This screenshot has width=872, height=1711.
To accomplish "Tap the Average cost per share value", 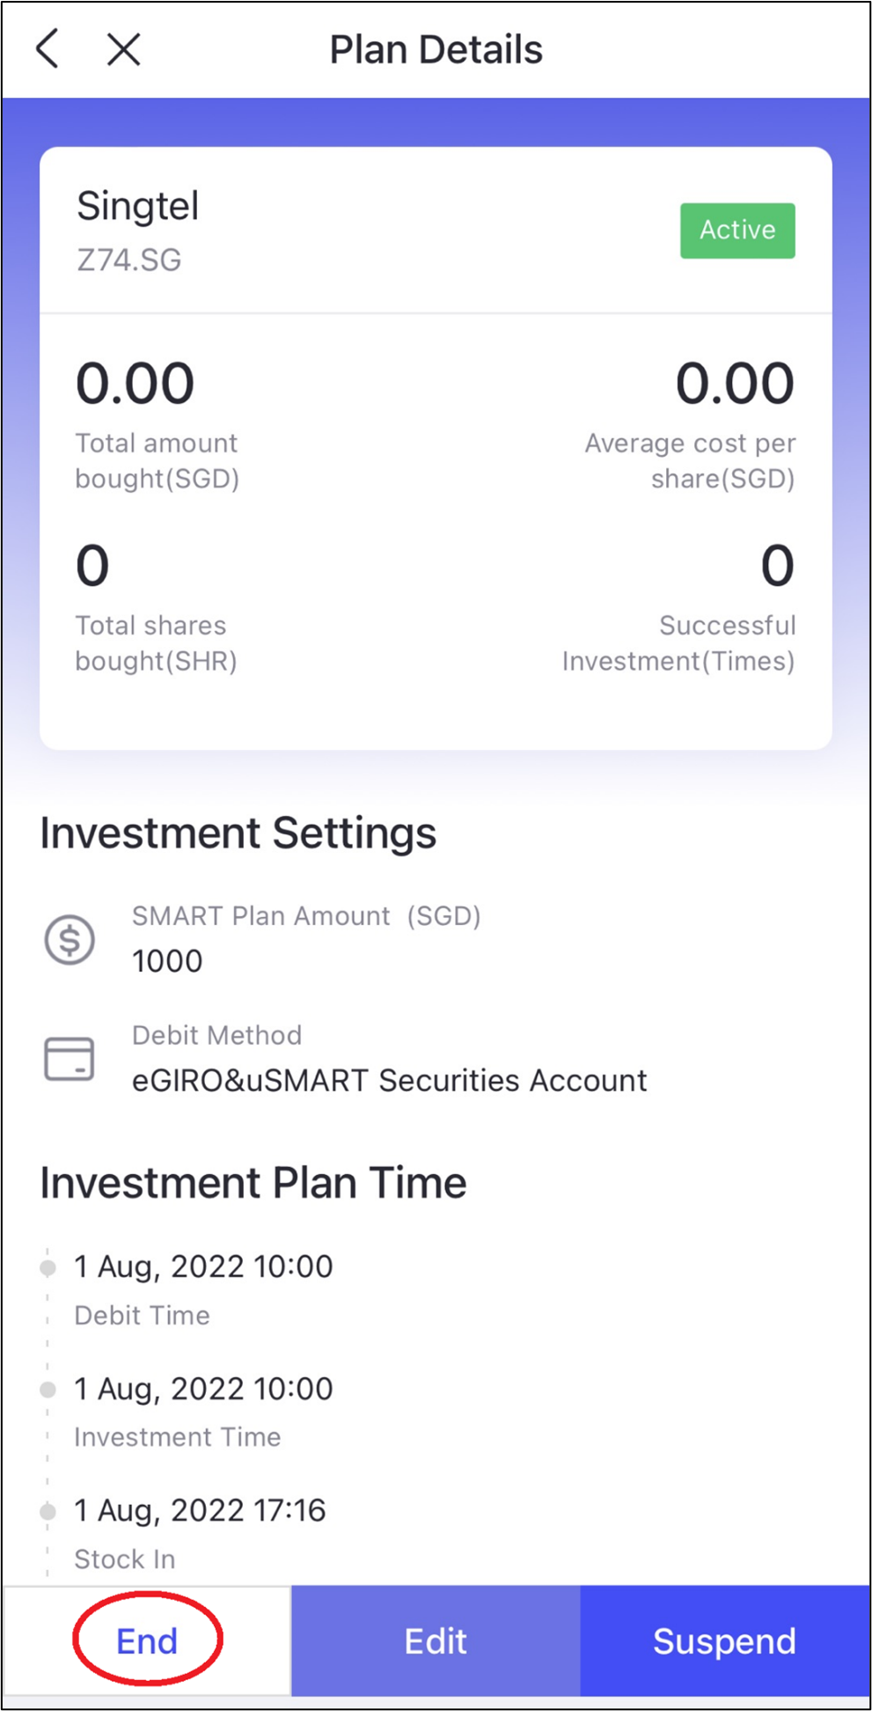I will coord(735,384).
